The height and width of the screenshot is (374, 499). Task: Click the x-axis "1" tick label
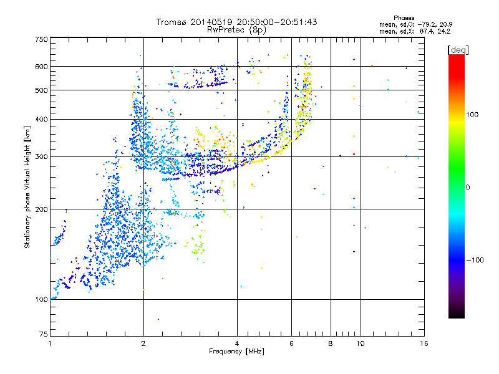[x=50, y=343]
